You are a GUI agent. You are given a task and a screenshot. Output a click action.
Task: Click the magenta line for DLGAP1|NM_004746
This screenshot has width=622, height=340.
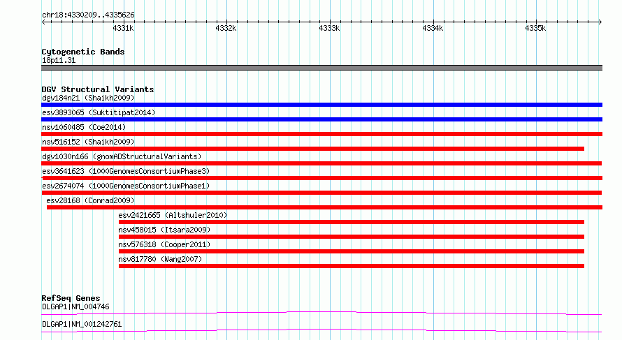[321, 313]
